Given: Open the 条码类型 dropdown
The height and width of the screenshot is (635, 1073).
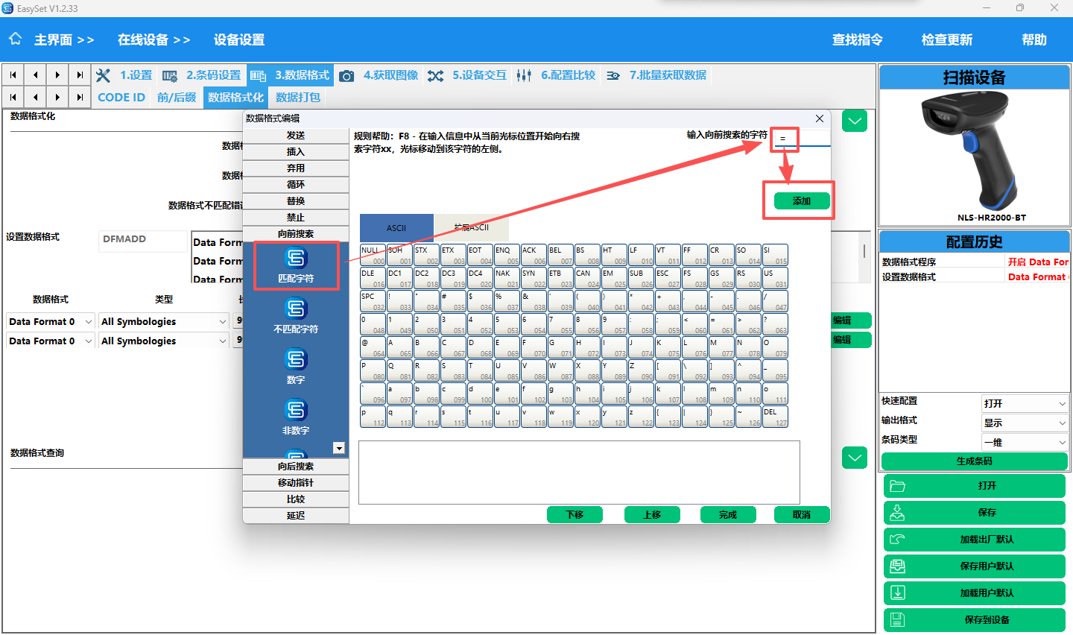Looking at the screenshot, I should 1025,443.
